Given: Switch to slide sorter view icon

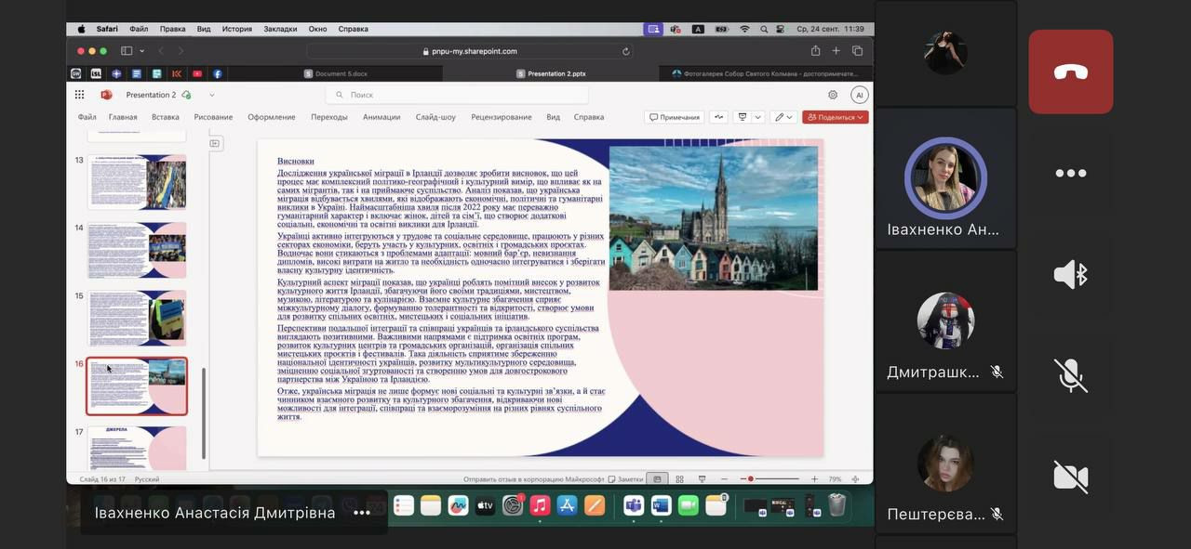Looking at the screenshot, I should (679, 479).
